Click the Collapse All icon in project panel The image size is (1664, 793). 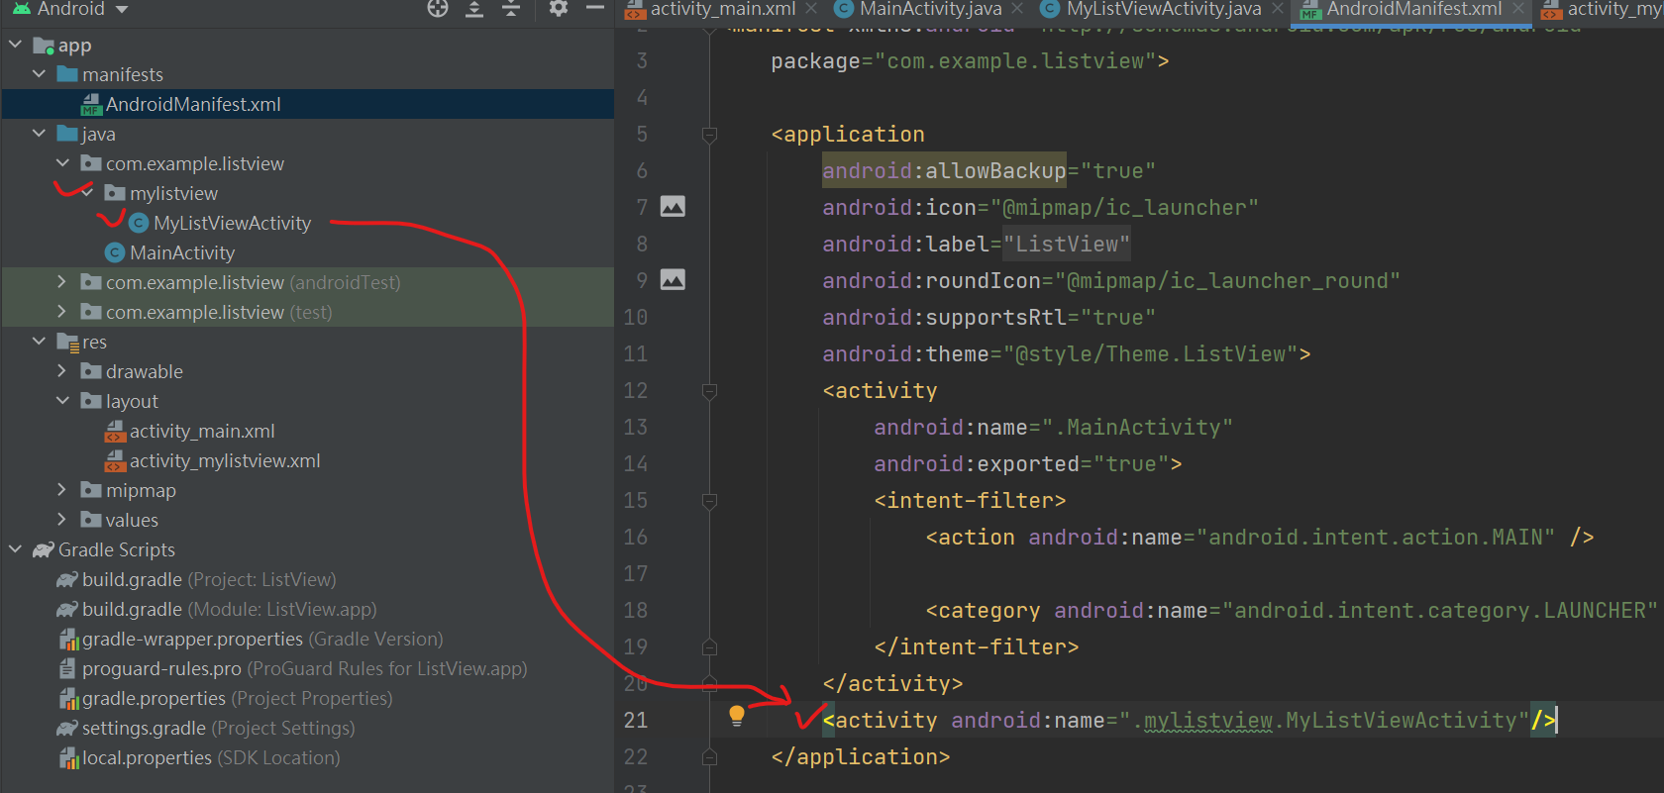point(511,9)
